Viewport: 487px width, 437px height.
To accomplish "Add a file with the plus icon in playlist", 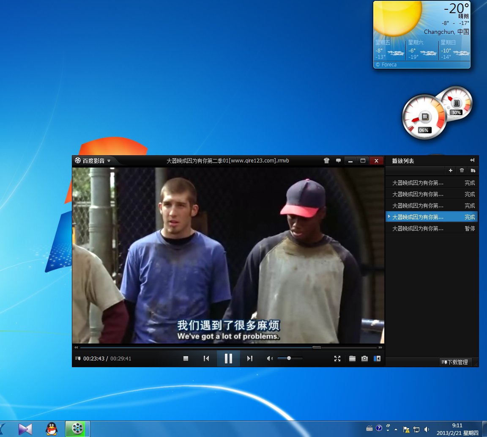I will click(x=451, y=170).
